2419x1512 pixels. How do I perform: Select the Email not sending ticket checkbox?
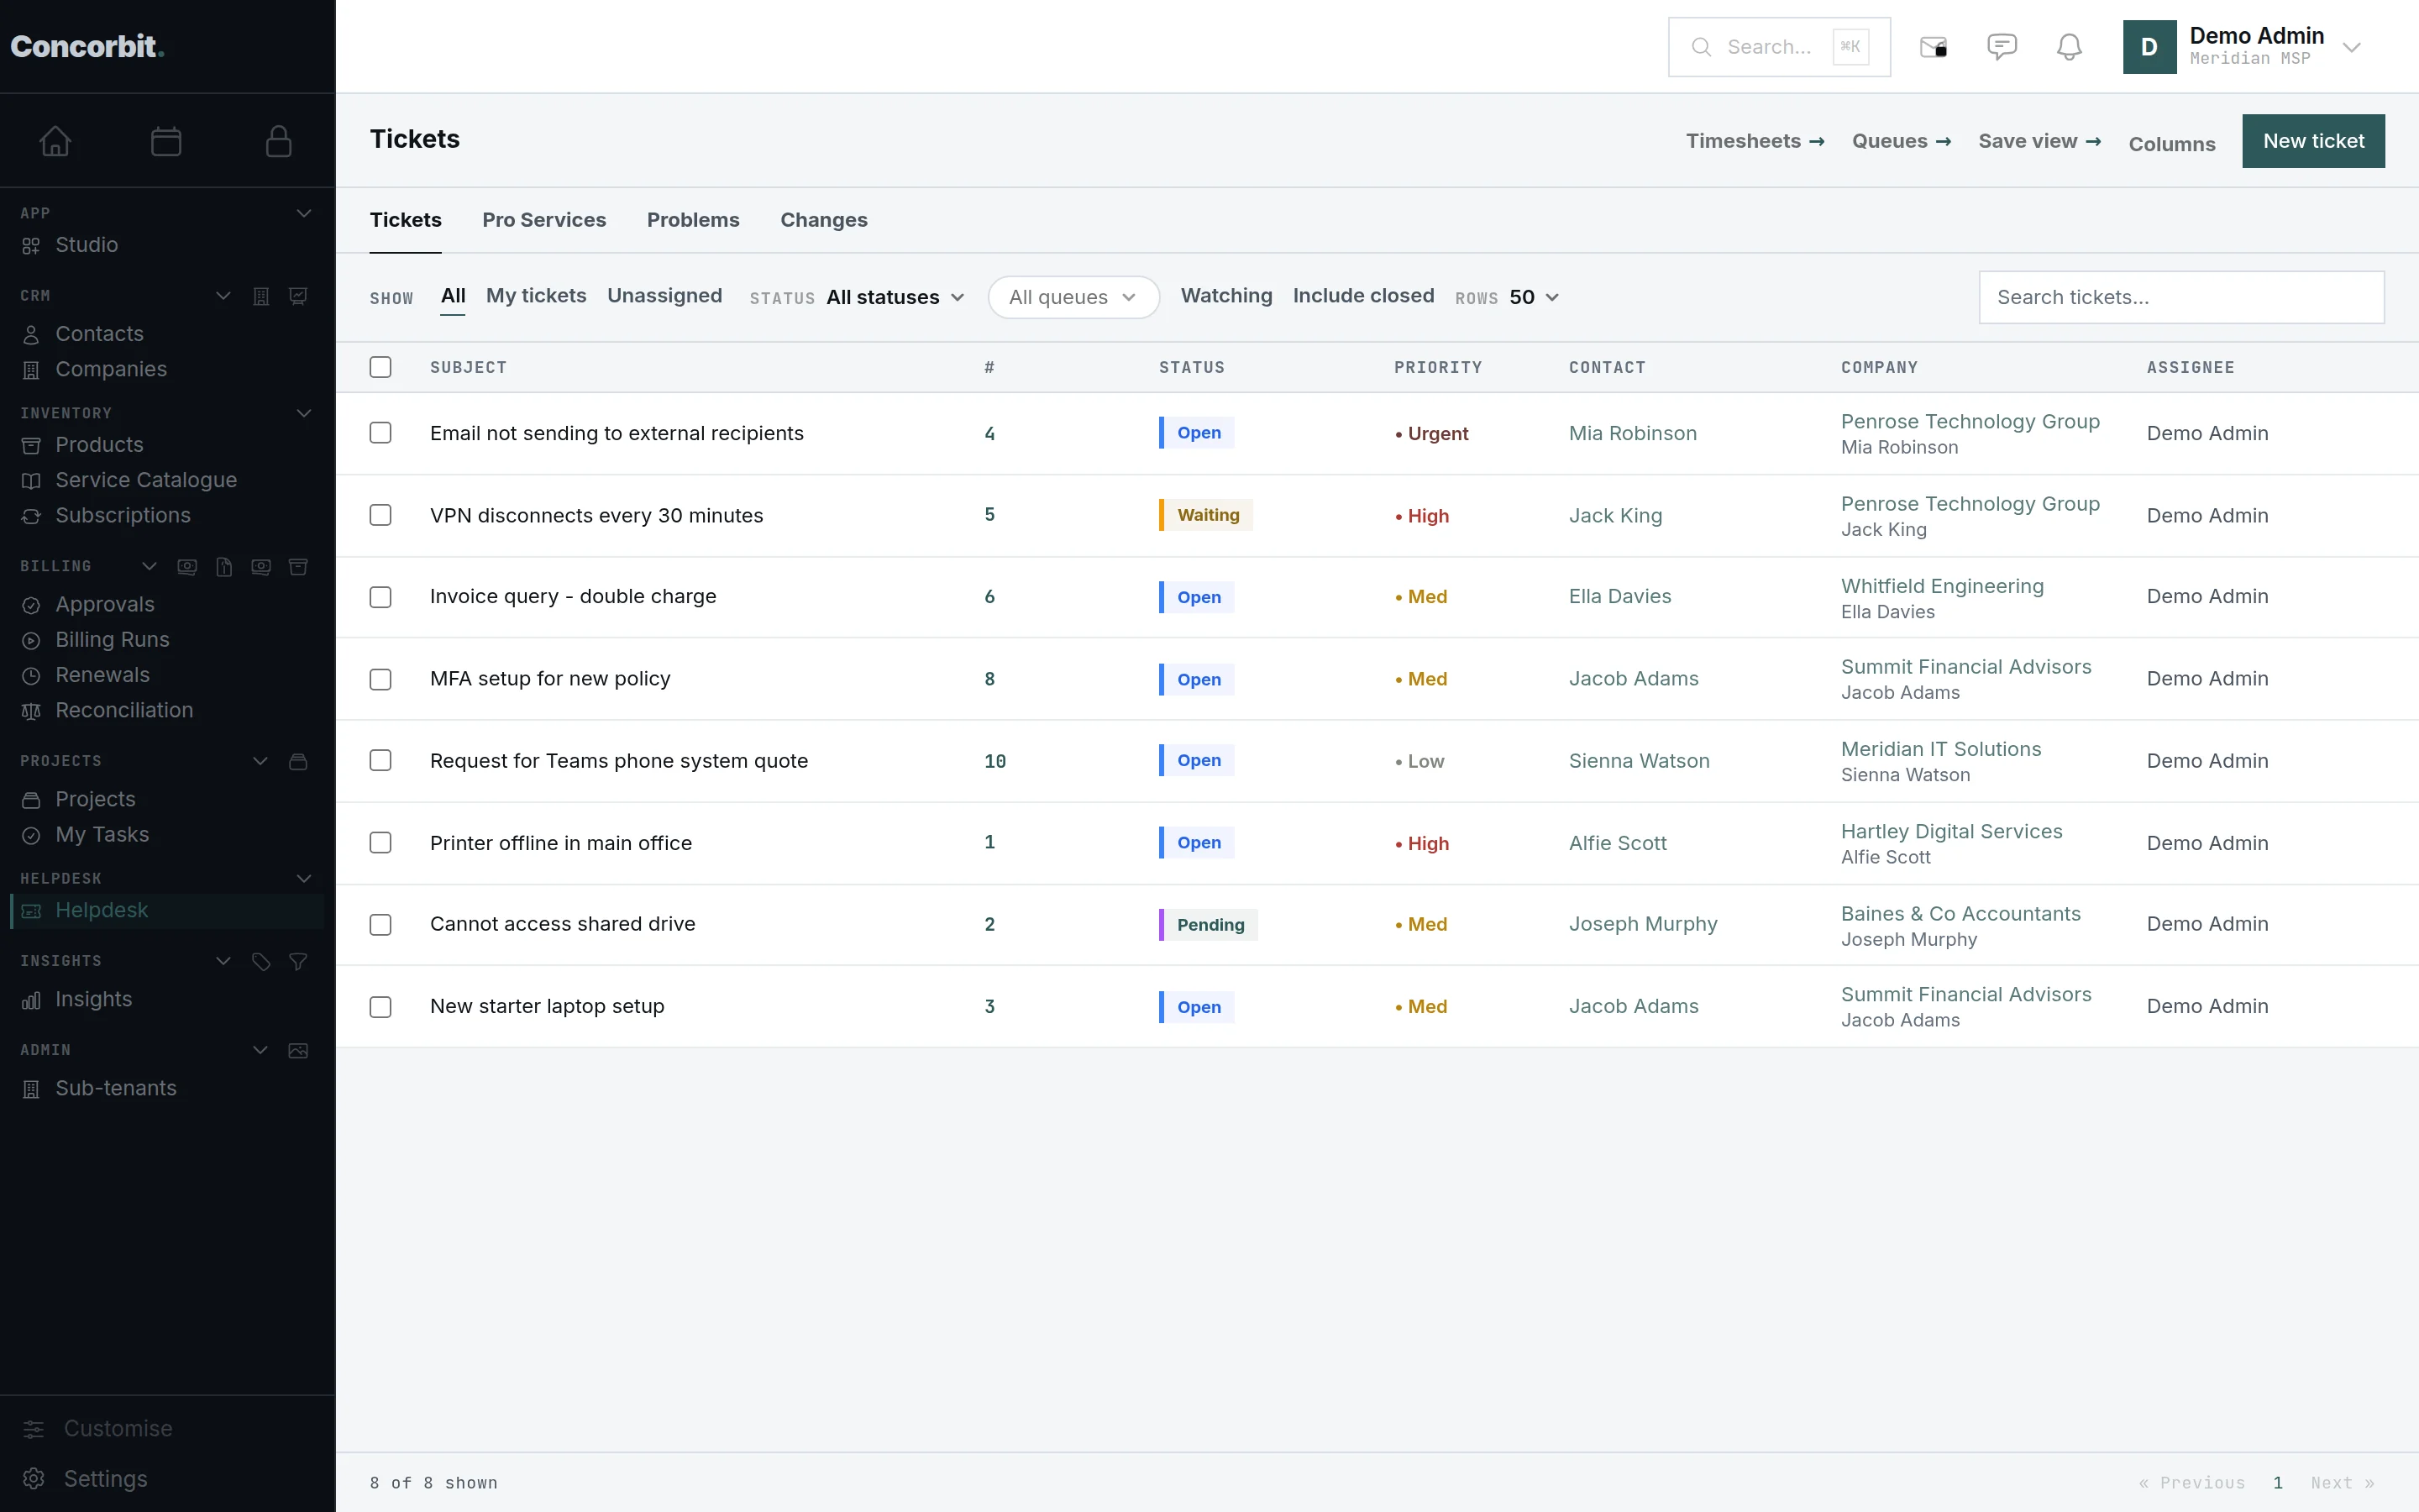click(380, 433)
